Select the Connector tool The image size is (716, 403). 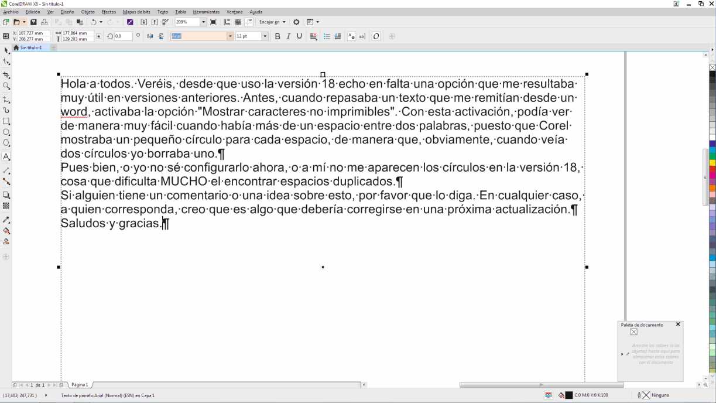coord(6,182)
